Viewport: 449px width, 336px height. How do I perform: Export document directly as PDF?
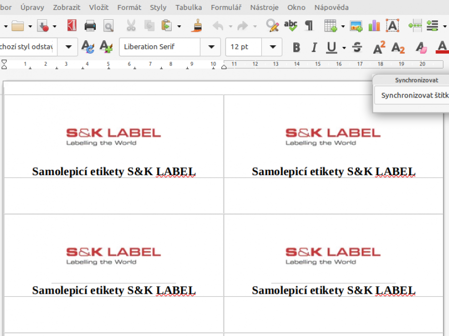point(71,25)
